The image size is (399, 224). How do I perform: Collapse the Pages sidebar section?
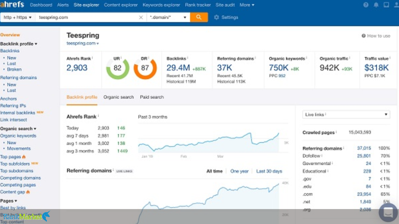click(9, 201)
